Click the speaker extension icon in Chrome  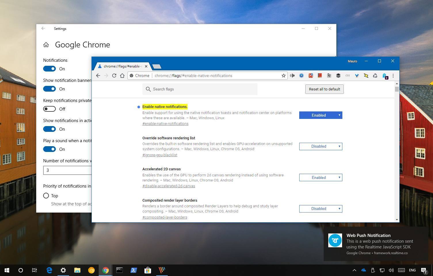click(292, 76)
